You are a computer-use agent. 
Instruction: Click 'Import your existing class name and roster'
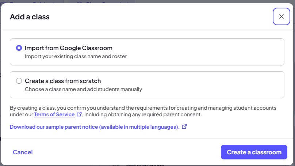point(76,56)
